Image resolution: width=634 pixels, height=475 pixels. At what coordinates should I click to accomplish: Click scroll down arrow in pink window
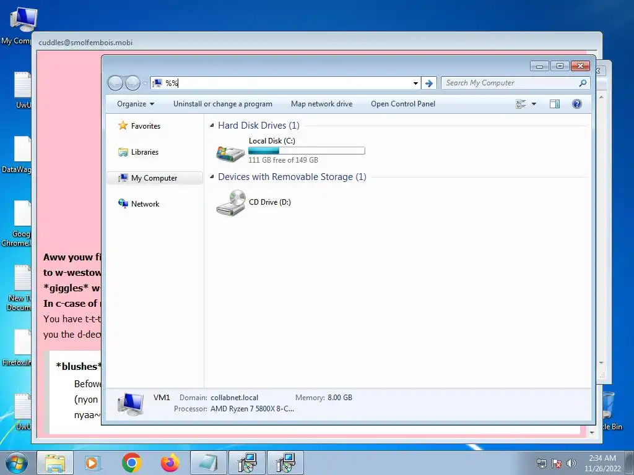[592, 433]
